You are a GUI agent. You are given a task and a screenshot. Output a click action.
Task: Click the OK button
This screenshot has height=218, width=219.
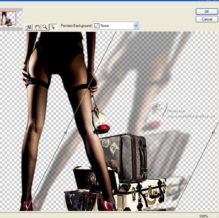click(x=207, y=11)
